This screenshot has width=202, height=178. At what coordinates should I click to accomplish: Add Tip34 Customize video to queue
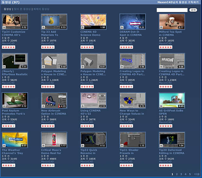click(x=4, y=27)
